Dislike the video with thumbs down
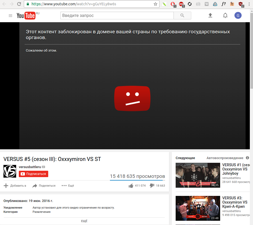253x225 pixels. [152, 186]
